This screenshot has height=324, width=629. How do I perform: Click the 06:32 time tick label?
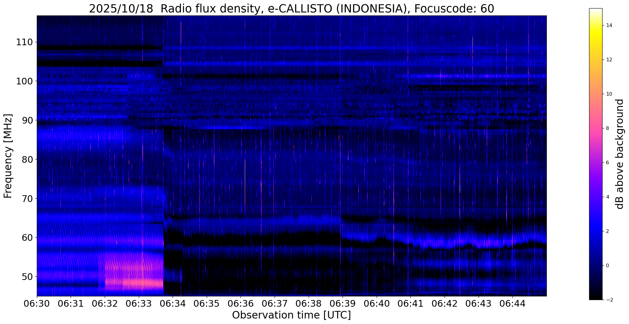click(105, 304)
